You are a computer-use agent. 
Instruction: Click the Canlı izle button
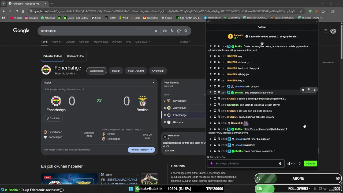53,118
